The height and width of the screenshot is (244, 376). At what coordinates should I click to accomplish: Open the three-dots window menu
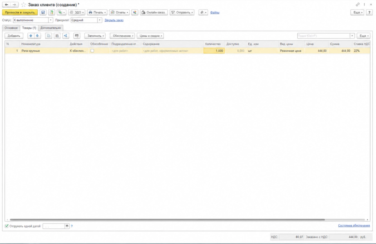(364, 5)
